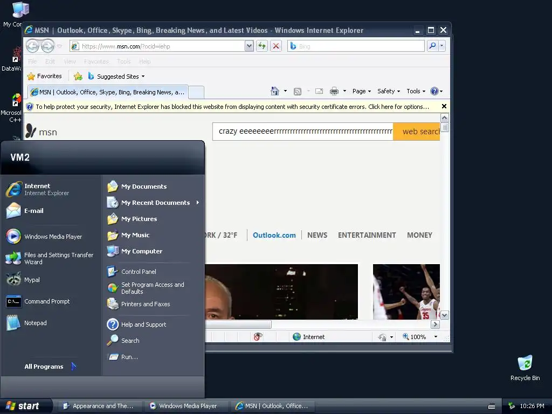Expand All Programs in the Start menu
This screenshot has height=414, width=552.
point(50,367)
